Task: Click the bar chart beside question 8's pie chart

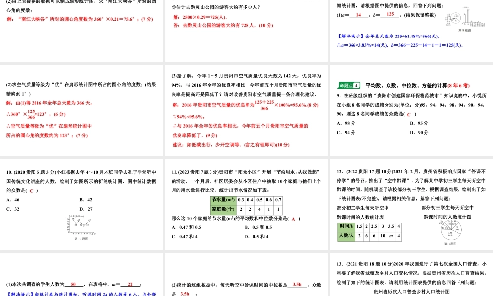Action: click(x=468, y=15)
